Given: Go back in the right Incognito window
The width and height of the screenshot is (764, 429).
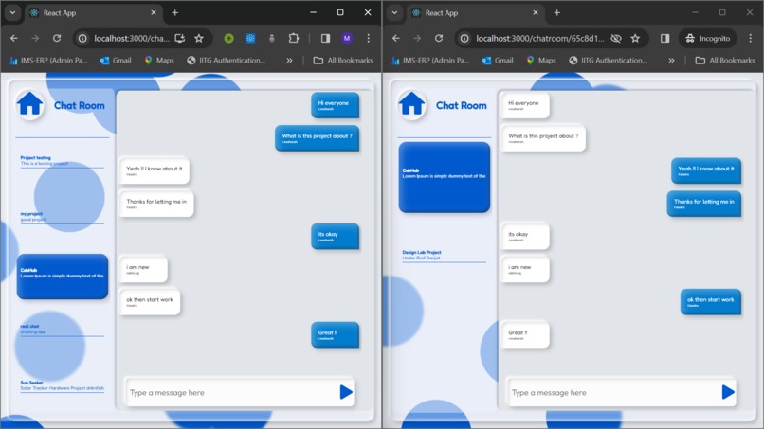Looking at the screenshot, I should pyautogui.click(x=395, y=38).
